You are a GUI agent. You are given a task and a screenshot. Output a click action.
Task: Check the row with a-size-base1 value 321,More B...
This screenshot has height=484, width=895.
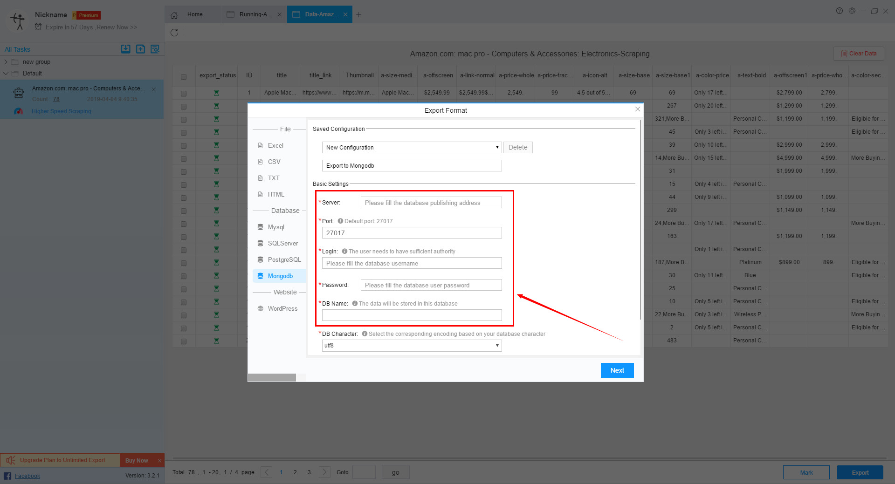point(184,120)
